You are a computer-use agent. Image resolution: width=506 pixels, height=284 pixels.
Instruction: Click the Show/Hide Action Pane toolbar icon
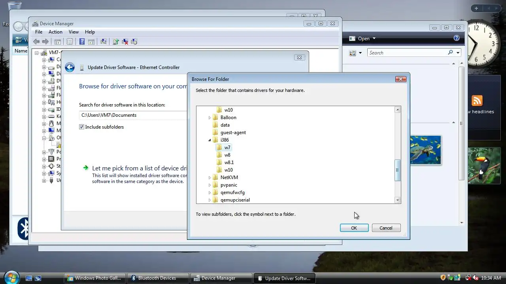[x=91, y=41]
